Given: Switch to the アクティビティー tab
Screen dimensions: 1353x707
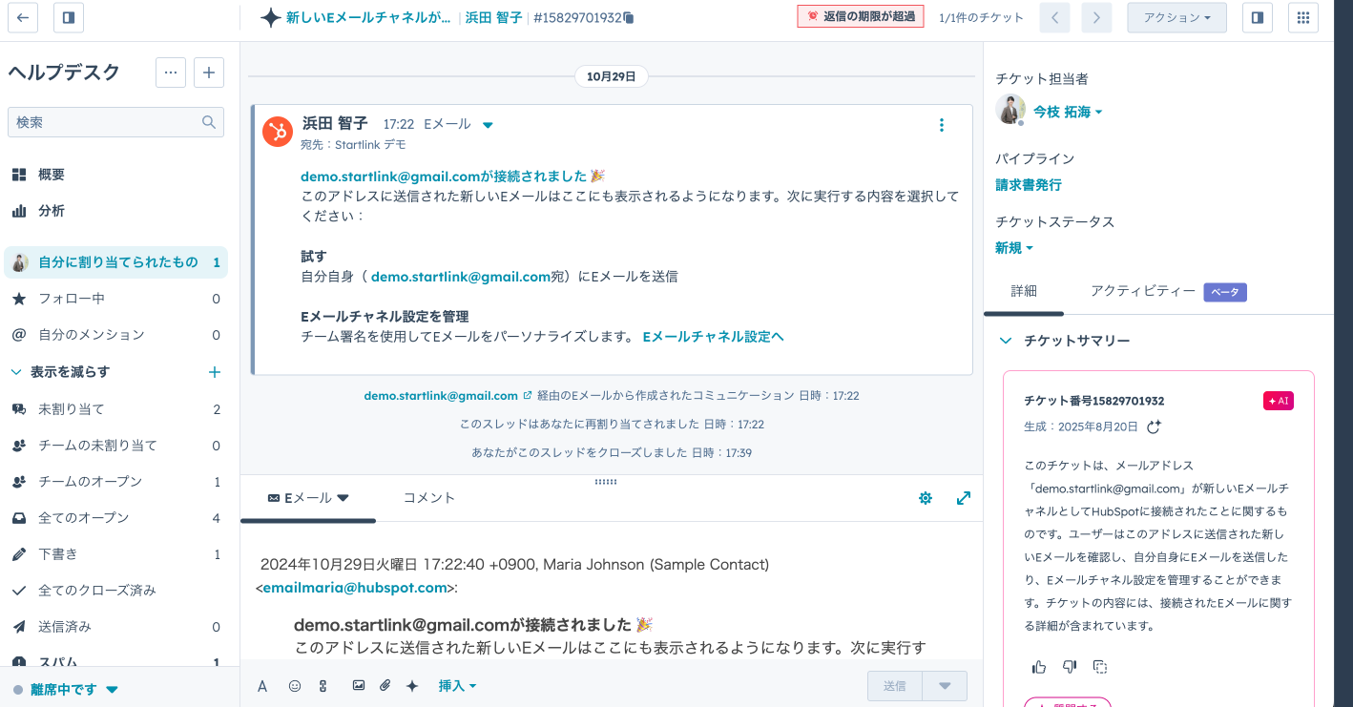Looking at the screenshot, I should click(x=1142, y=291).
